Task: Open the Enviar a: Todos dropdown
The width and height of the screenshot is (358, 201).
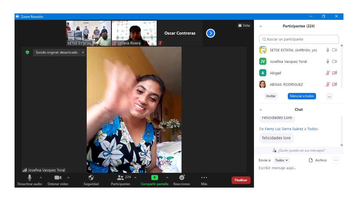Action: click(282, 160)
